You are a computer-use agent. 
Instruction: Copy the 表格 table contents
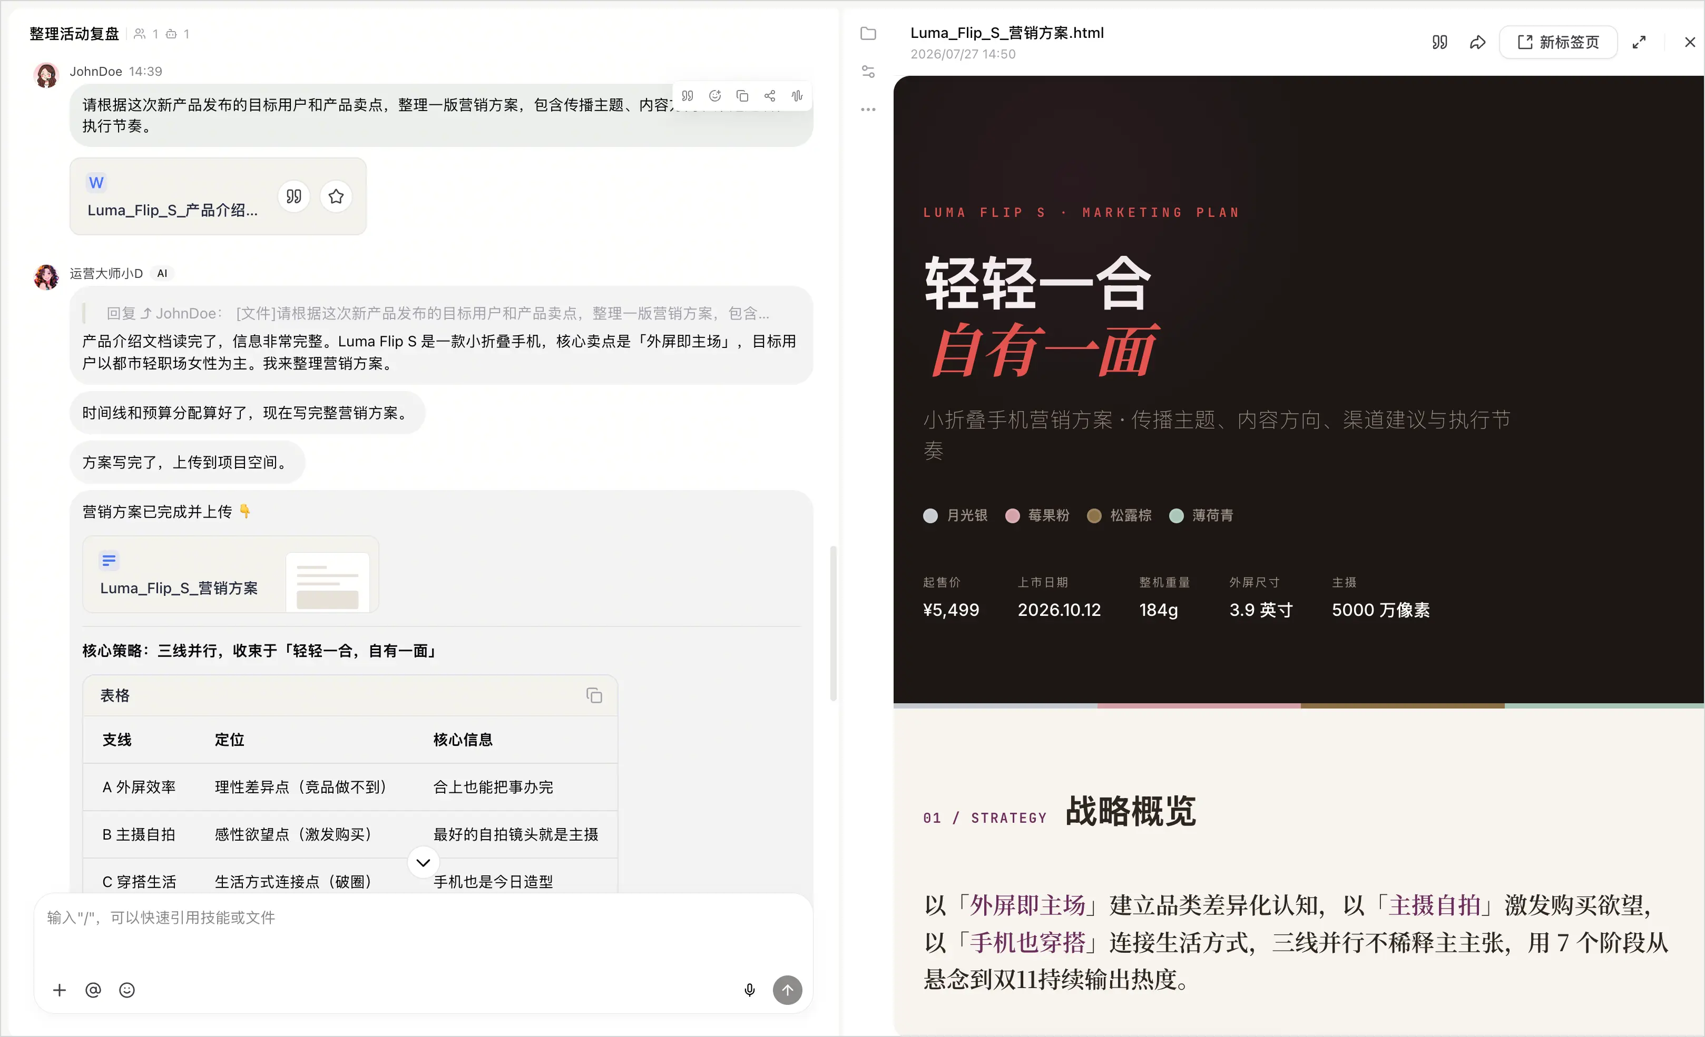pos(594,695)
